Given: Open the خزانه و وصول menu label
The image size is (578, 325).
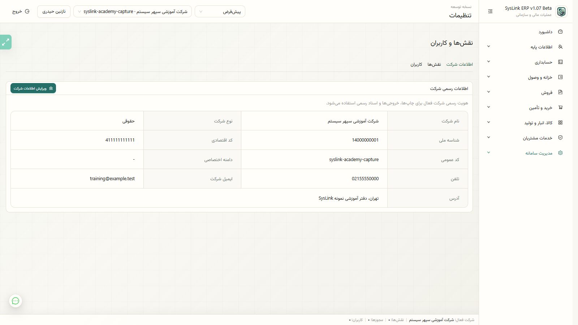Looking at the screenshot, I should 540,77.
